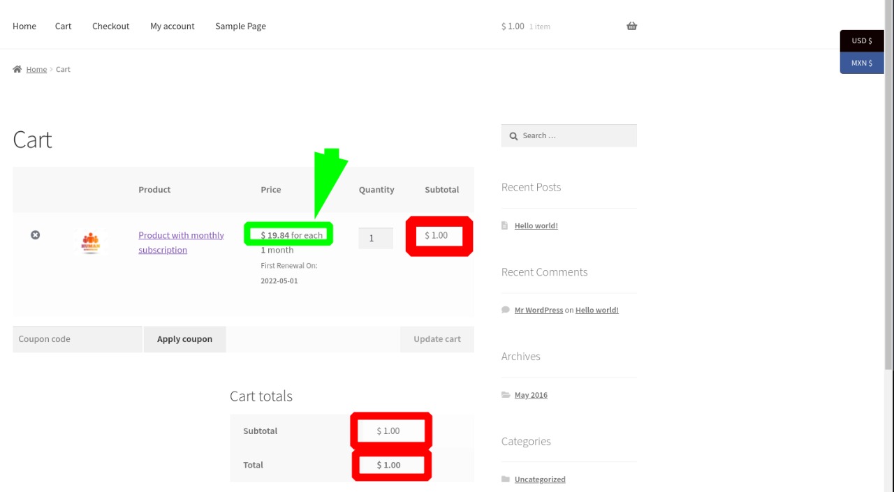The height and width of the screenshot is (492, 894).
Task: Click the search magnifier icon
Action: coord(513,136)
